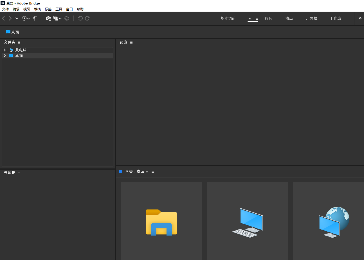
Task: Click the boomerang return-to-app icon
Action: pyautogui.click(x=35, y=18)
